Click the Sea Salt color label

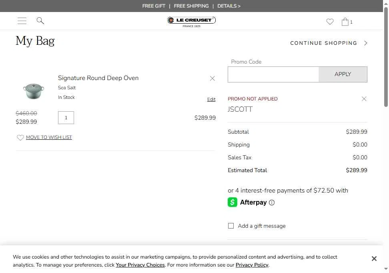coord(67,88)
